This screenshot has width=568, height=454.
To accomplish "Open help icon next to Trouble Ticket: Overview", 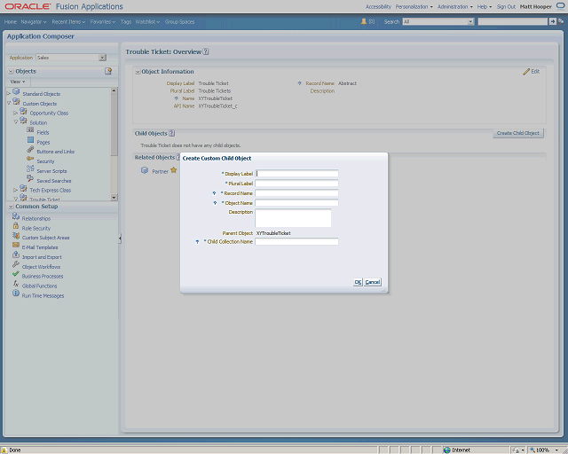I will [x=206, y=51].
